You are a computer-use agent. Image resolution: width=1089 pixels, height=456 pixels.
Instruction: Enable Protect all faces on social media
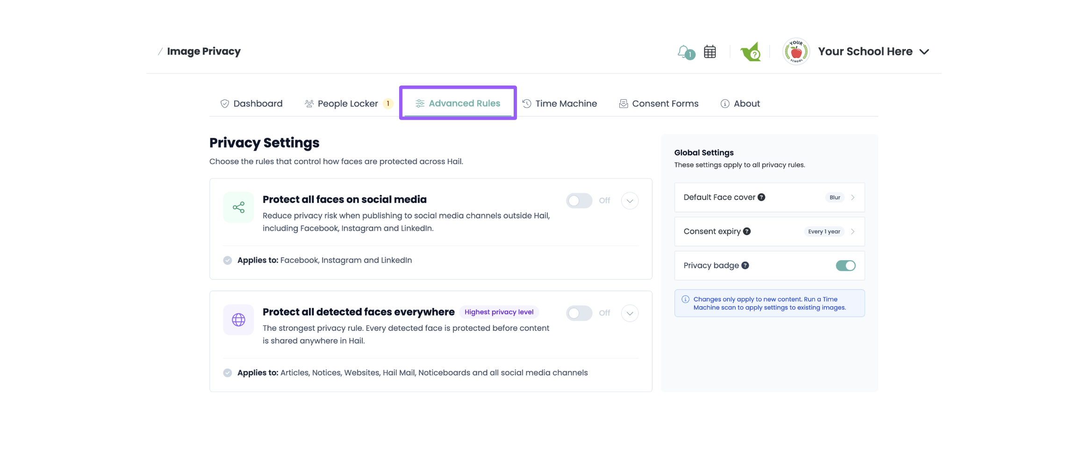(x=579, y=201)
